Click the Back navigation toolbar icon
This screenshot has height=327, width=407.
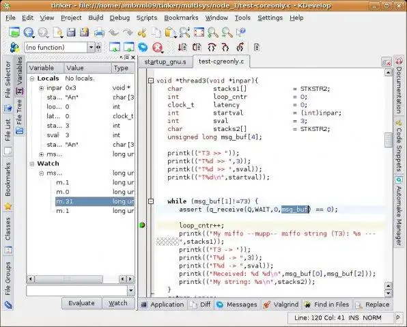[x=29, y=33]
